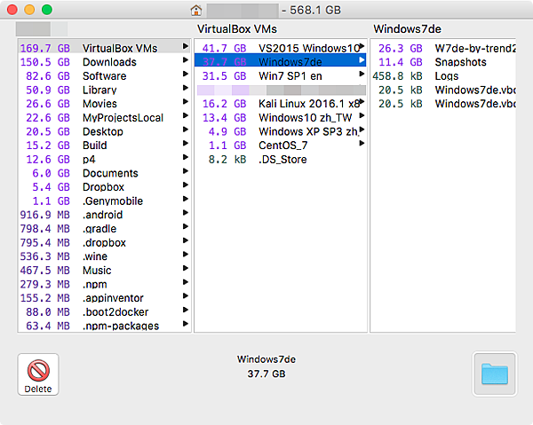Select the first Windows7de.vbox 20.5 kB file

tap(443, 90)
